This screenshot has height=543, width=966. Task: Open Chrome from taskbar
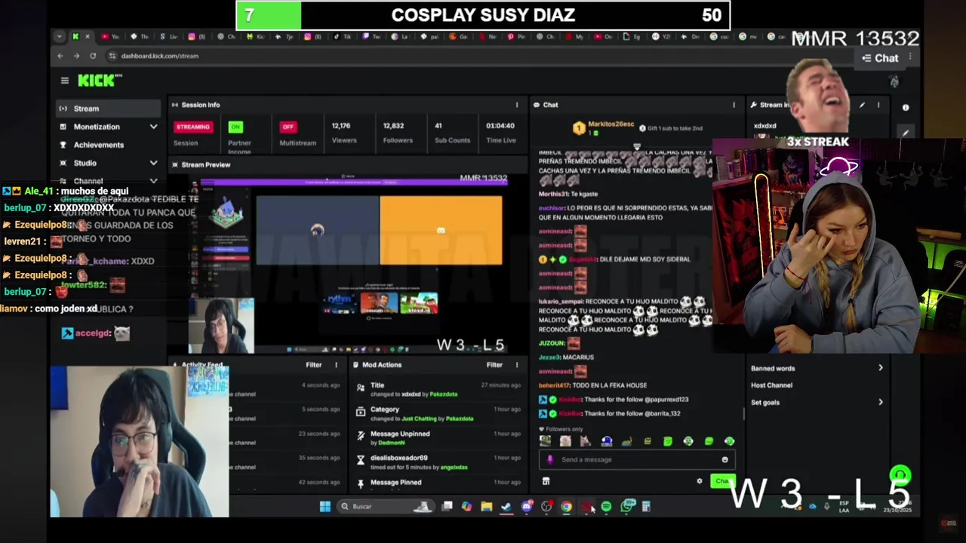pos(566,506)
